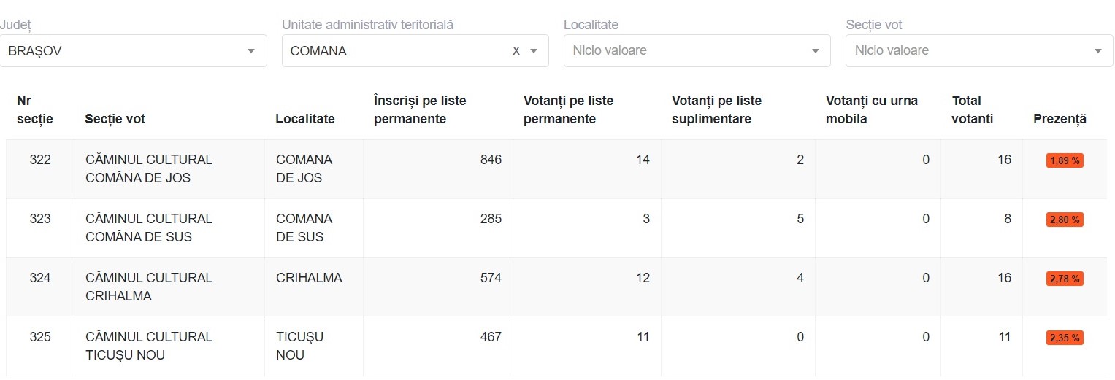Click the Prezență column header

click(x=1060, y=119)
